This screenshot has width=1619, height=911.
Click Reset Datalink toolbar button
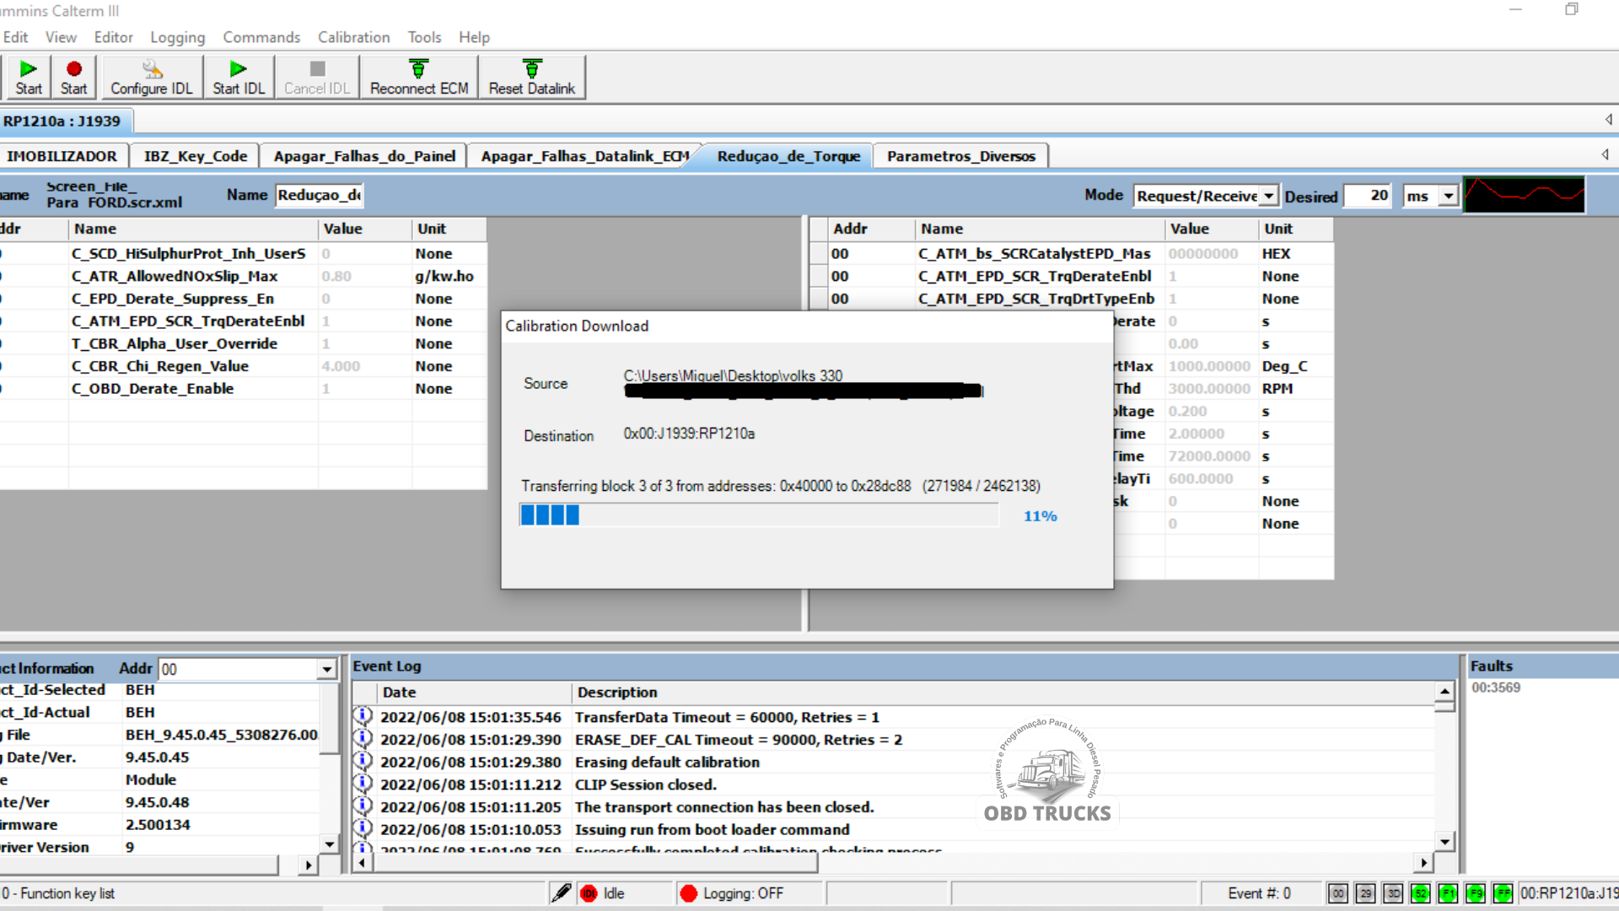[532, 77]
